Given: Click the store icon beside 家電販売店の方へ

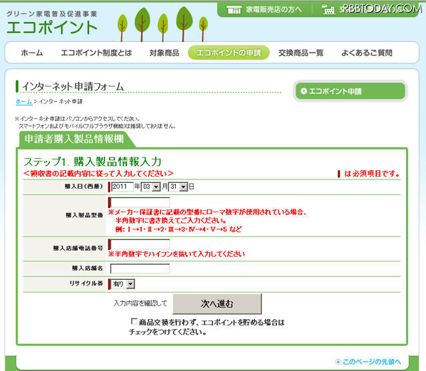Looking at the screenshot, I should coord(234,10).
